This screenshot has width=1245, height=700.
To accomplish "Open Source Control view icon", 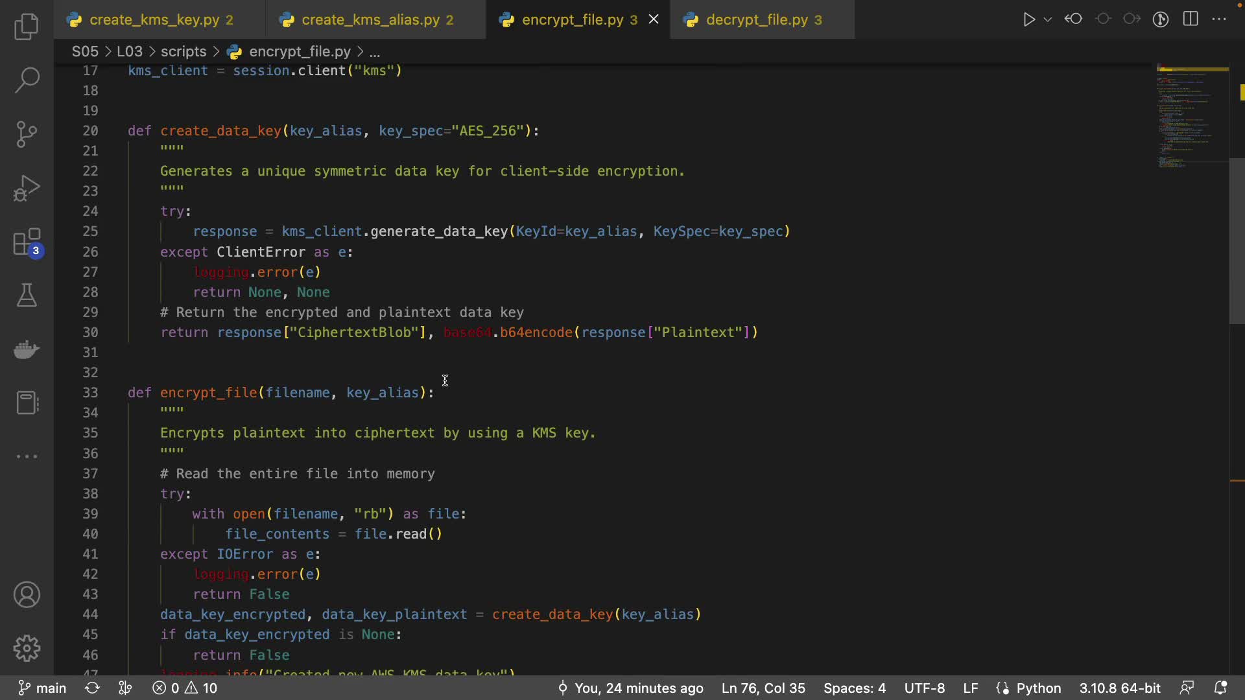I will point(27,134).
